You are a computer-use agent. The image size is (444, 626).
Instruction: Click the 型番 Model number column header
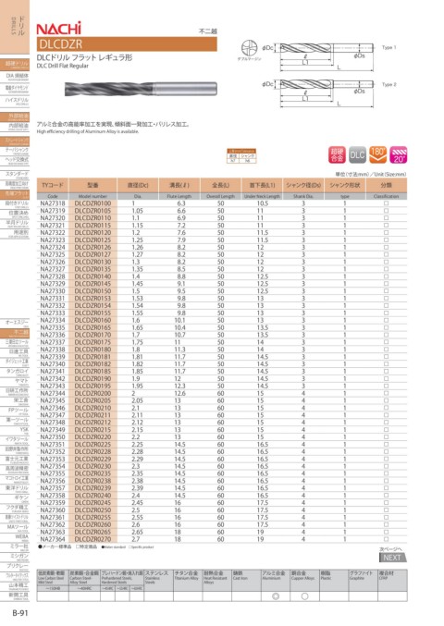coord(93,186)
